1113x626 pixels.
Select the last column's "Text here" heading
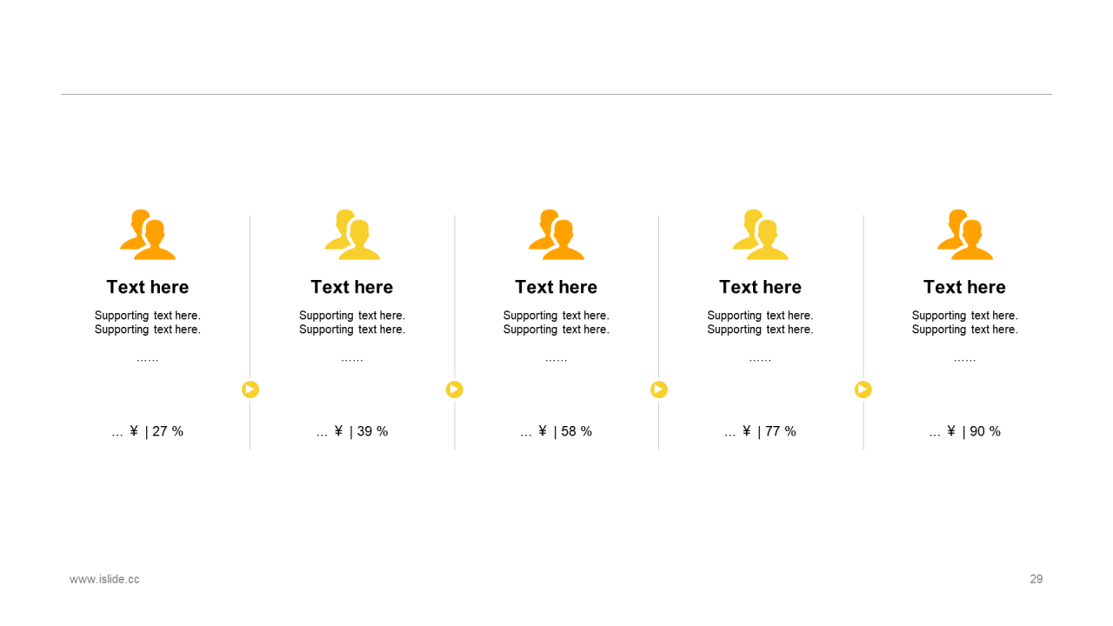(x=964, y=287)
